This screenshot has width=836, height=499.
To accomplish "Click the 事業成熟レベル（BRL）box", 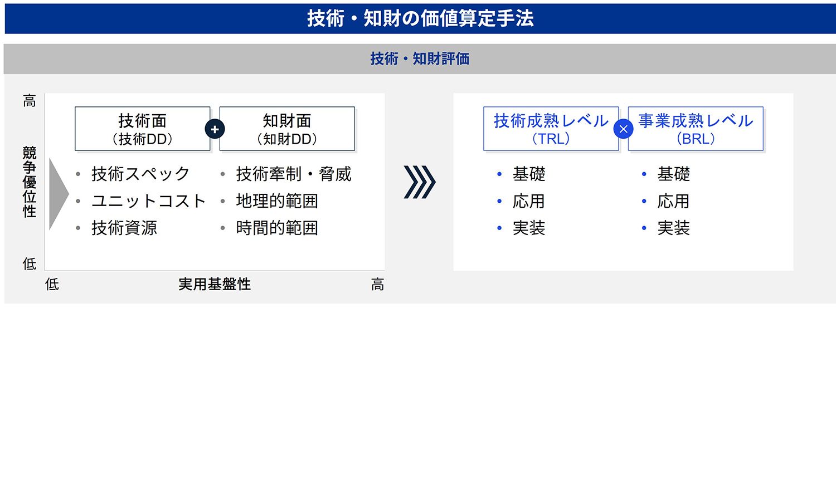I will [x=696, y=129].
